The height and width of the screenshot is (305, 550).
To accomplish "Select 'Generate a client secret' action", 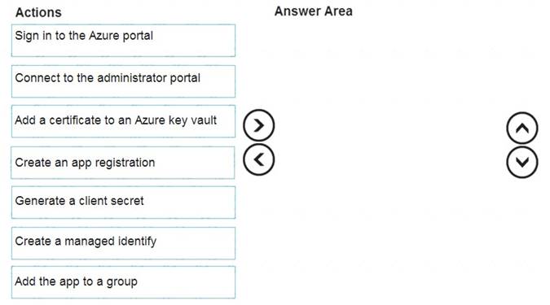I will coord(123,203).
